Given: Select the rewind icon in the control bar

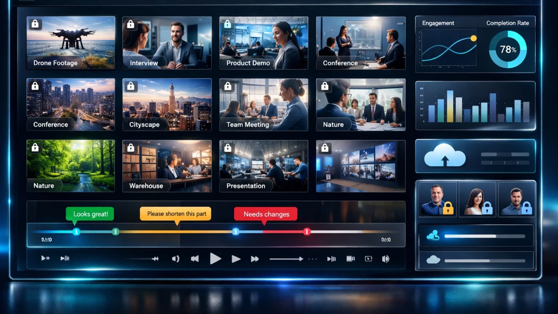Looking at the screenshot, I should tap(194, 259).
